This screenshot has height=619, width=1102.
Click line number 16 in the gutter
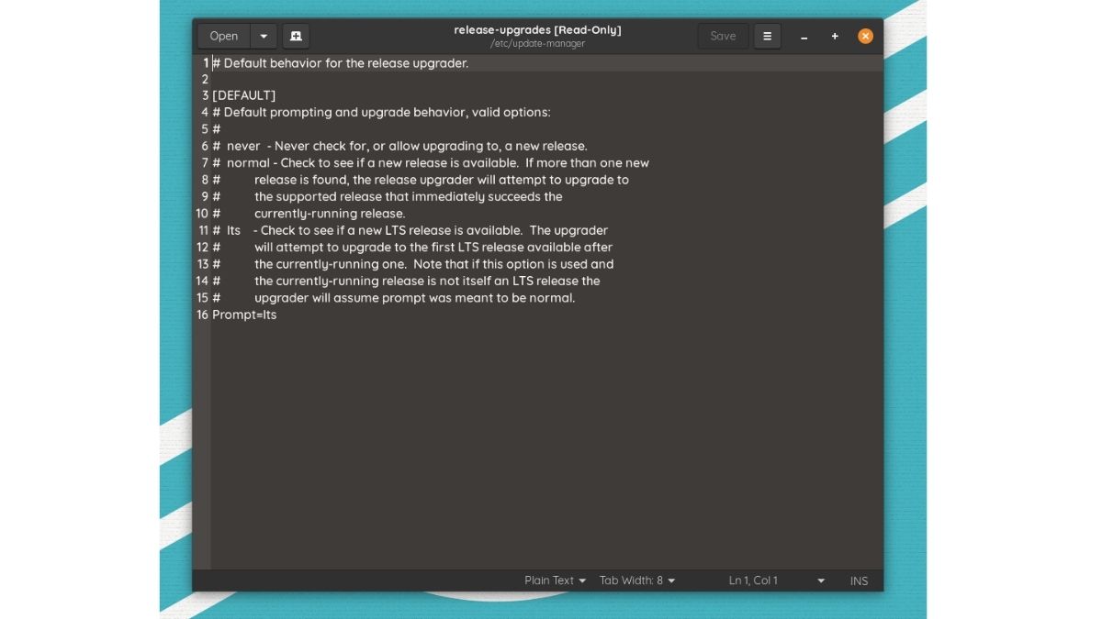click(202, 315)
